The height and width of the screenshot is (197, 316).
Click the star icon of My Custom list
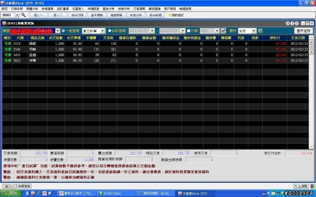point(170,15)
